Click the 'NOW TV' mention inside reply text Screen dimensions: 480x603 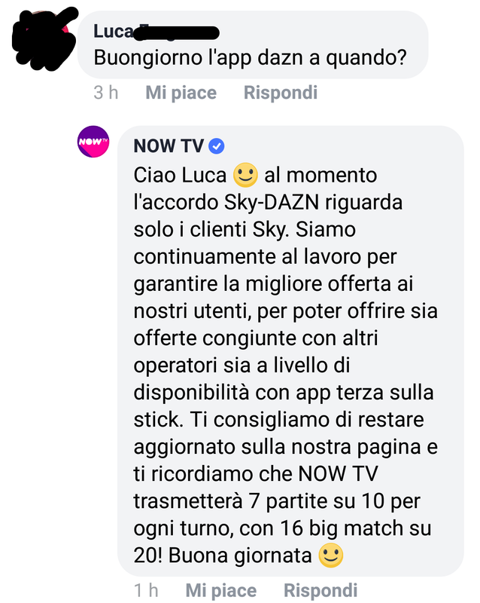[x=338, y=474]
